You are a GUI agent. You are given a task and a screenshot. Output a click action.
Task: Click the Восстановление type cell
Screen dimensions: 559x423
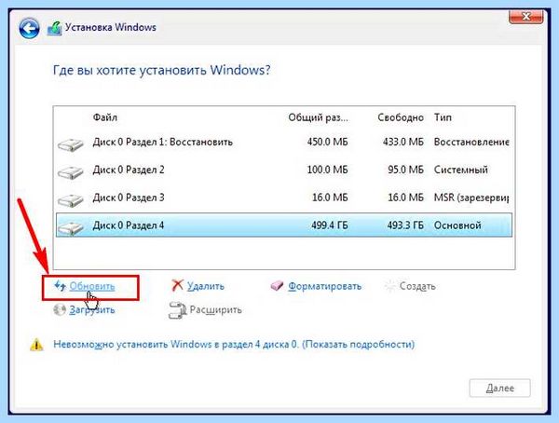tap(471, 142)
